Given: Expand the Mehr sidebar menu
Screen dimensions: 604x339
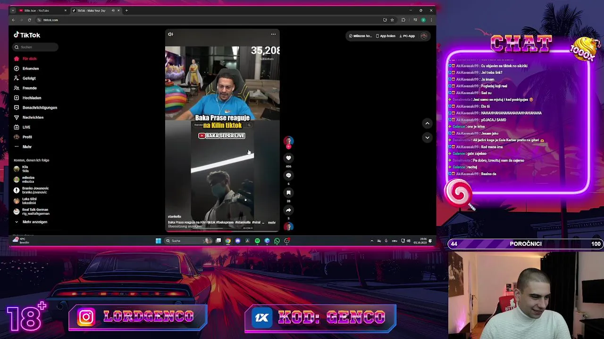Looking at the screenshot, I should click(23, 147).
